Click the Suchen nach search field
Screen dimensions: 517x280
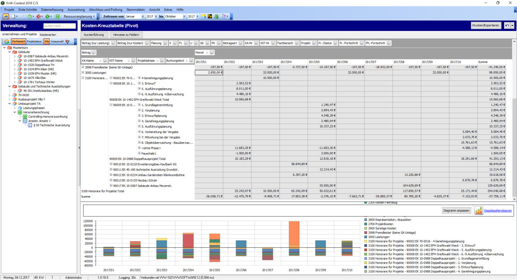(59, 26)
